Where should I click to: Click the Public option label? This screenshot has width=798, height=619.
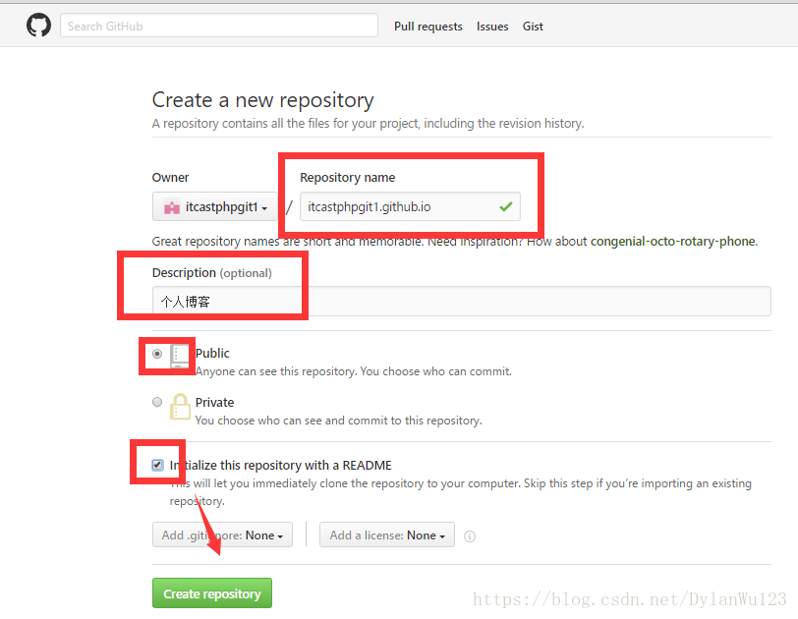[x=212, y=353]
